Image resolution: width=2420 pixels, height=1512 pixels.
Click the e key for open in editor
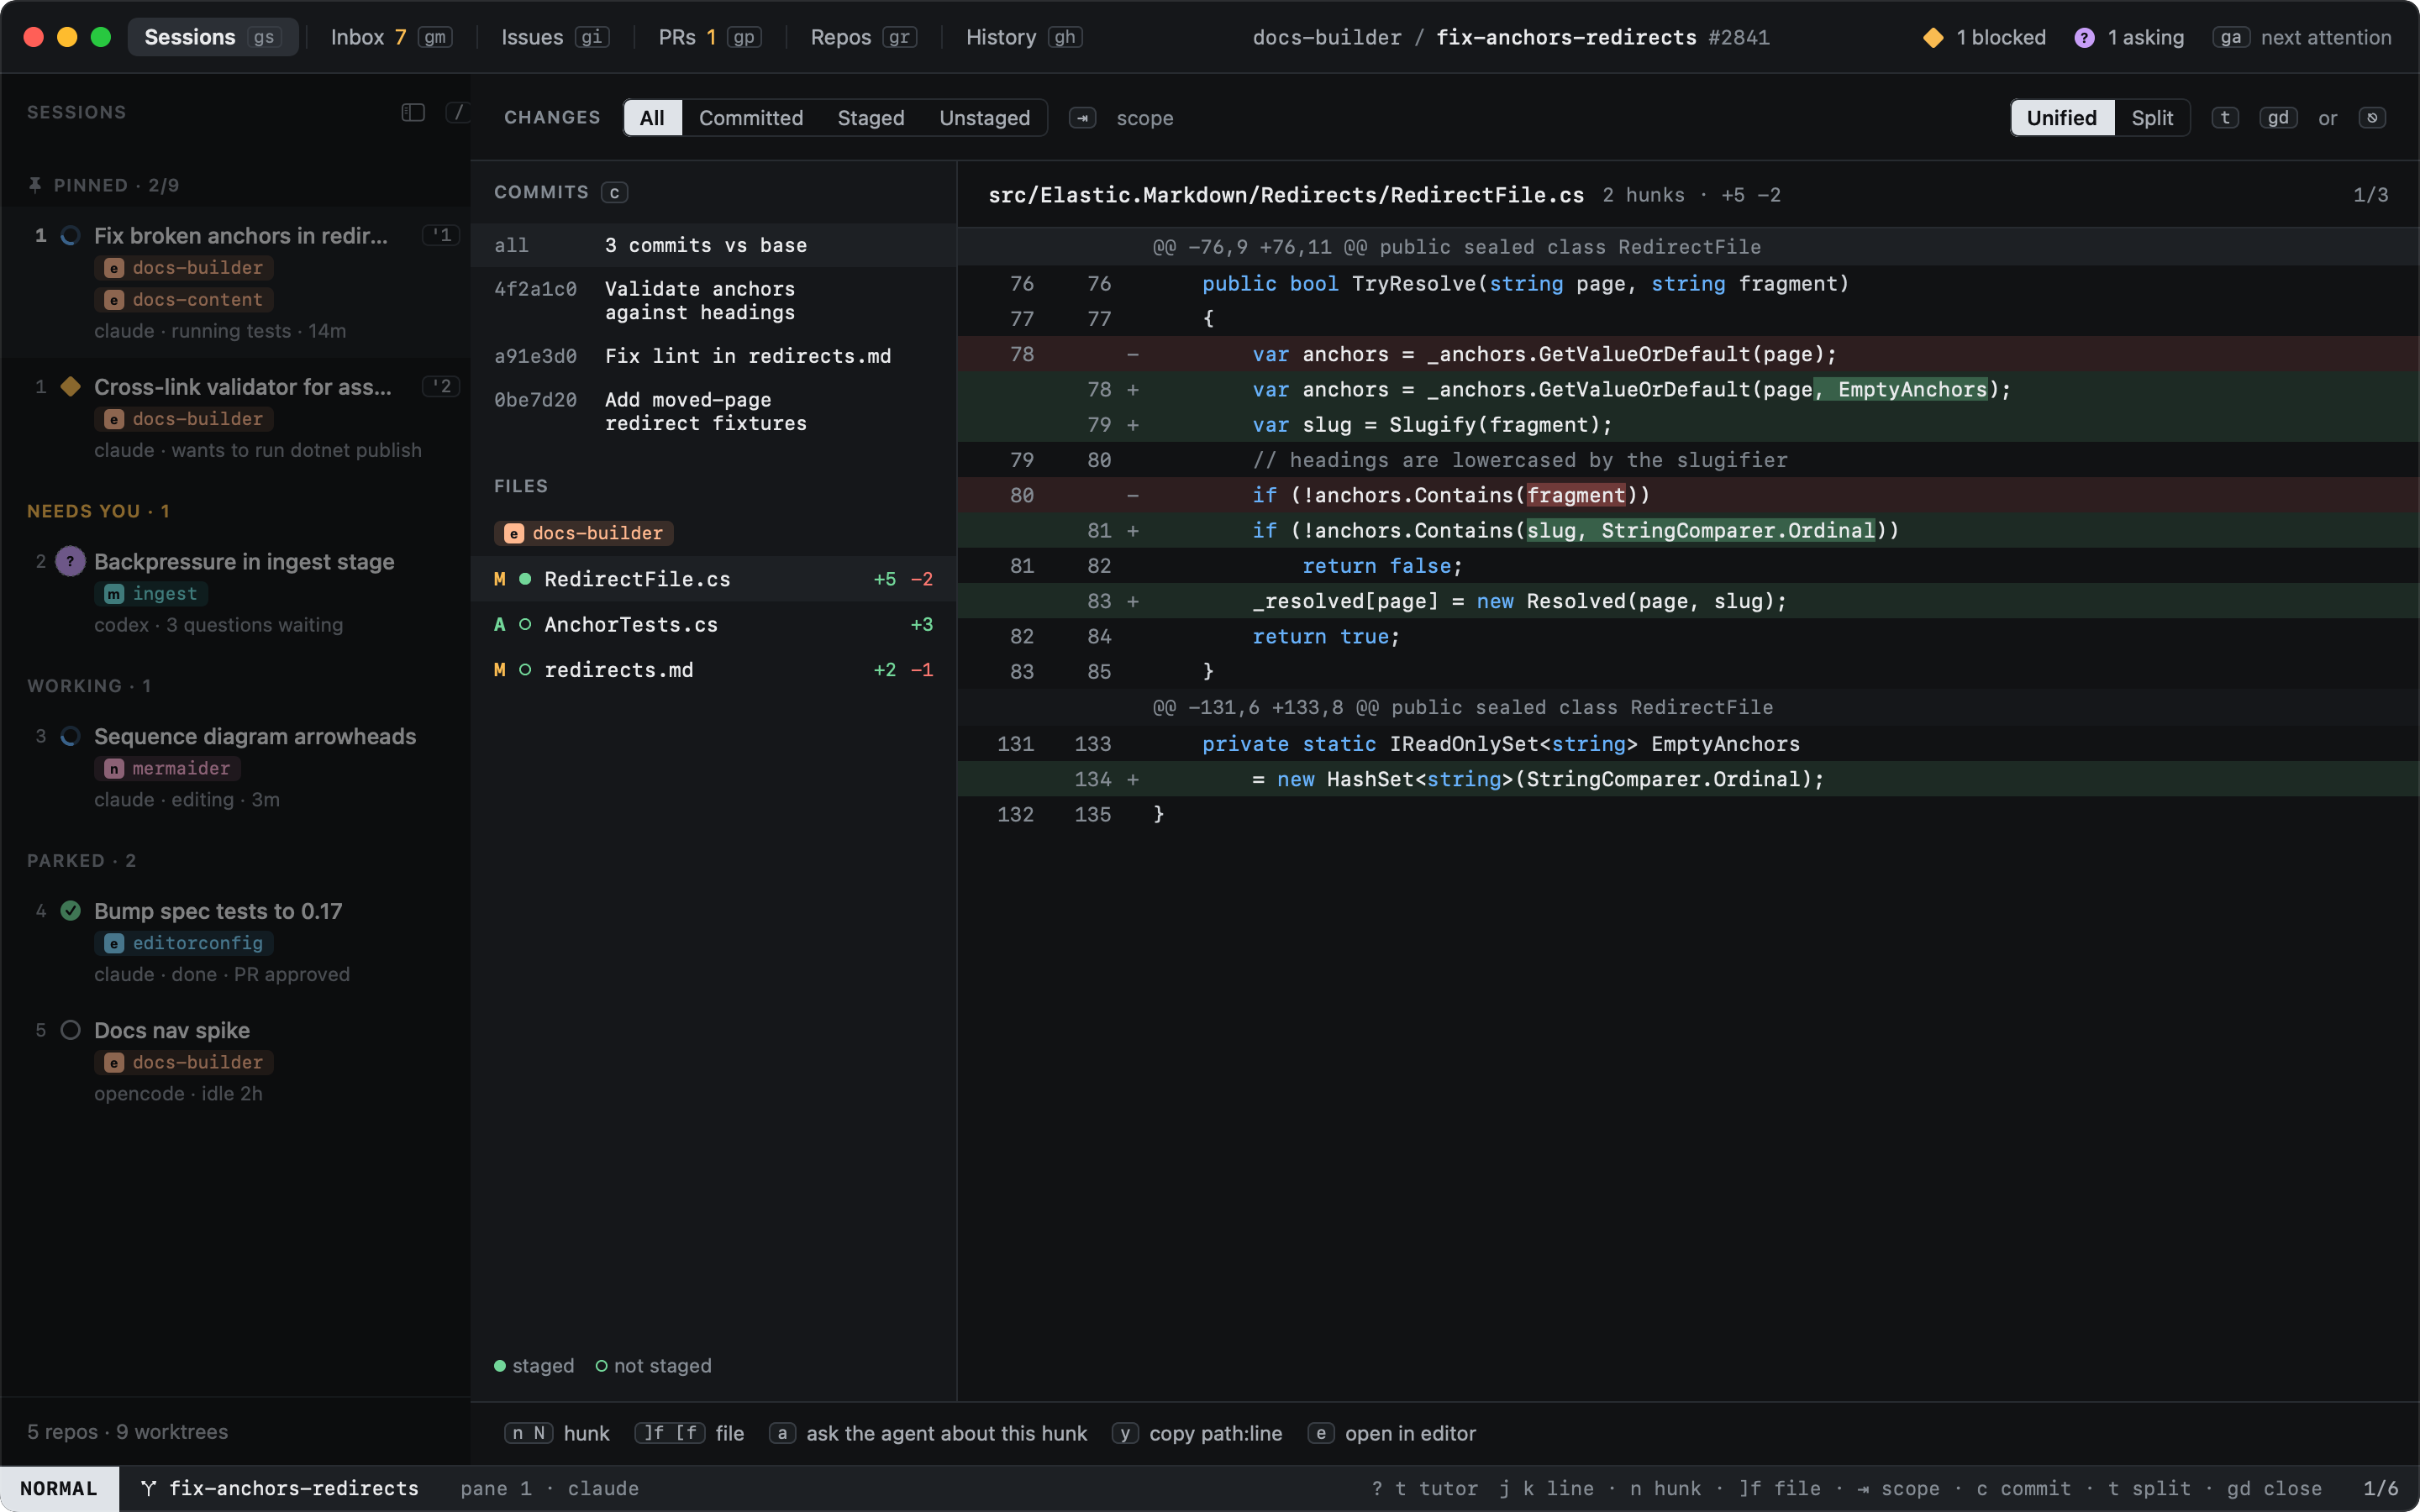tap(1320, 1433)
